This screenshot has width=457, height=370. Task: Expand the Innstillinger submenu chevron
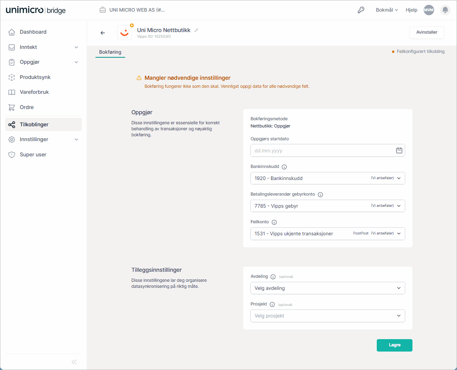[x=76, y=140]
